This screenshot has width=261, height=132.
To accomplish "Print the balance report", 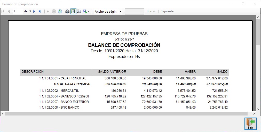I will 67,11.
